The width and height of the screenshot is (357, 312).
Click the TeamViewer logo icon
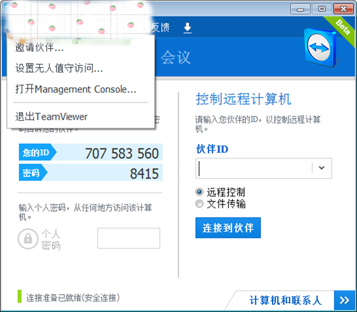click(320, 48)
